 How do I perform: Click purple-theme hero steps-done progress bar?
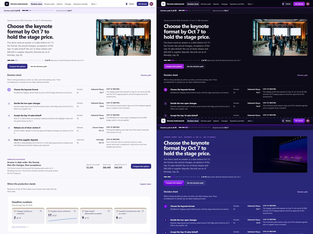point(182,177)
